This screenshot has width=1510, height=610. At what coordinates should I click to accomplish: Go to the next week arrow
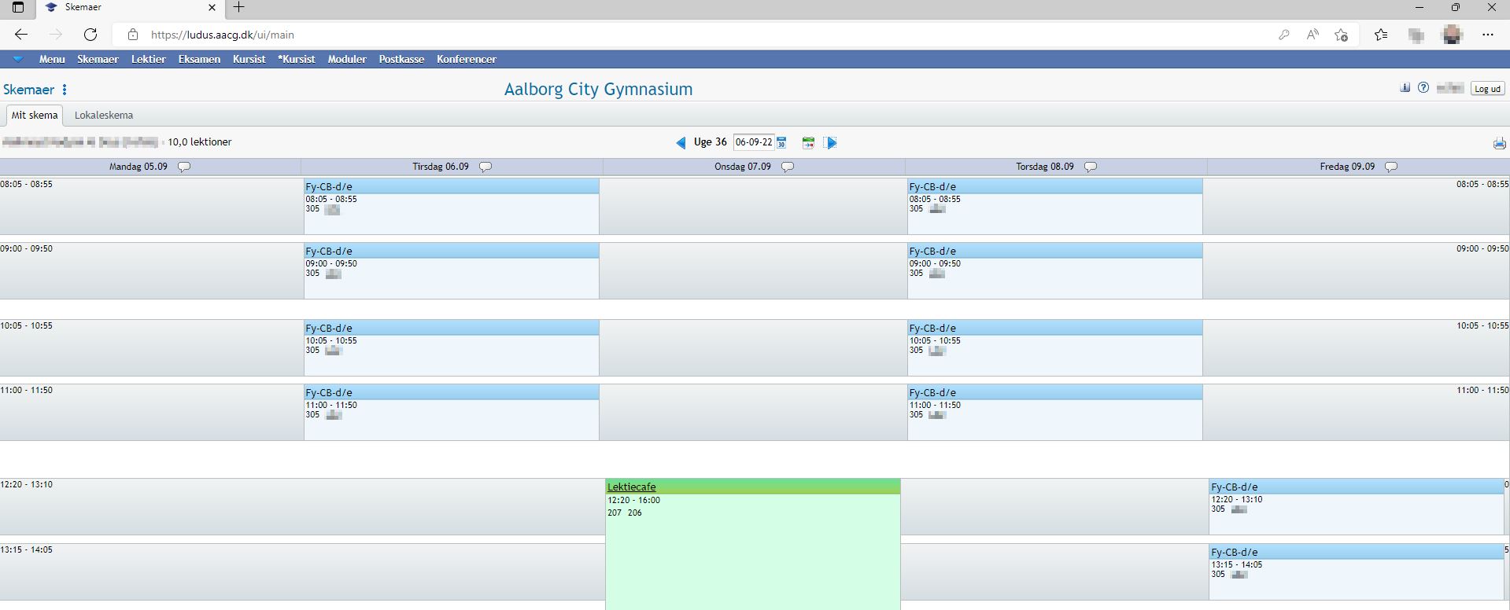[832, 143]
